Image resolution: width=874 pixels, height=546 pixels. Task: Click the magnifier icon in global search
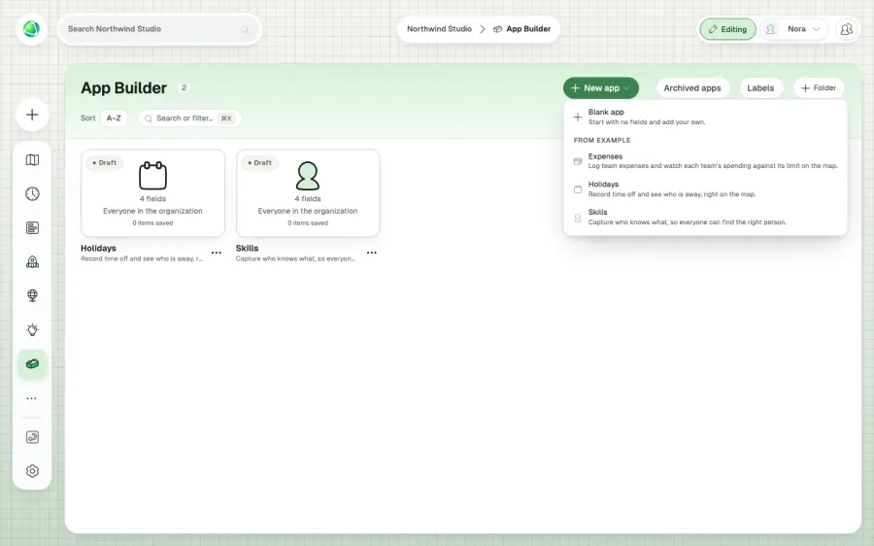pos(245,29)
